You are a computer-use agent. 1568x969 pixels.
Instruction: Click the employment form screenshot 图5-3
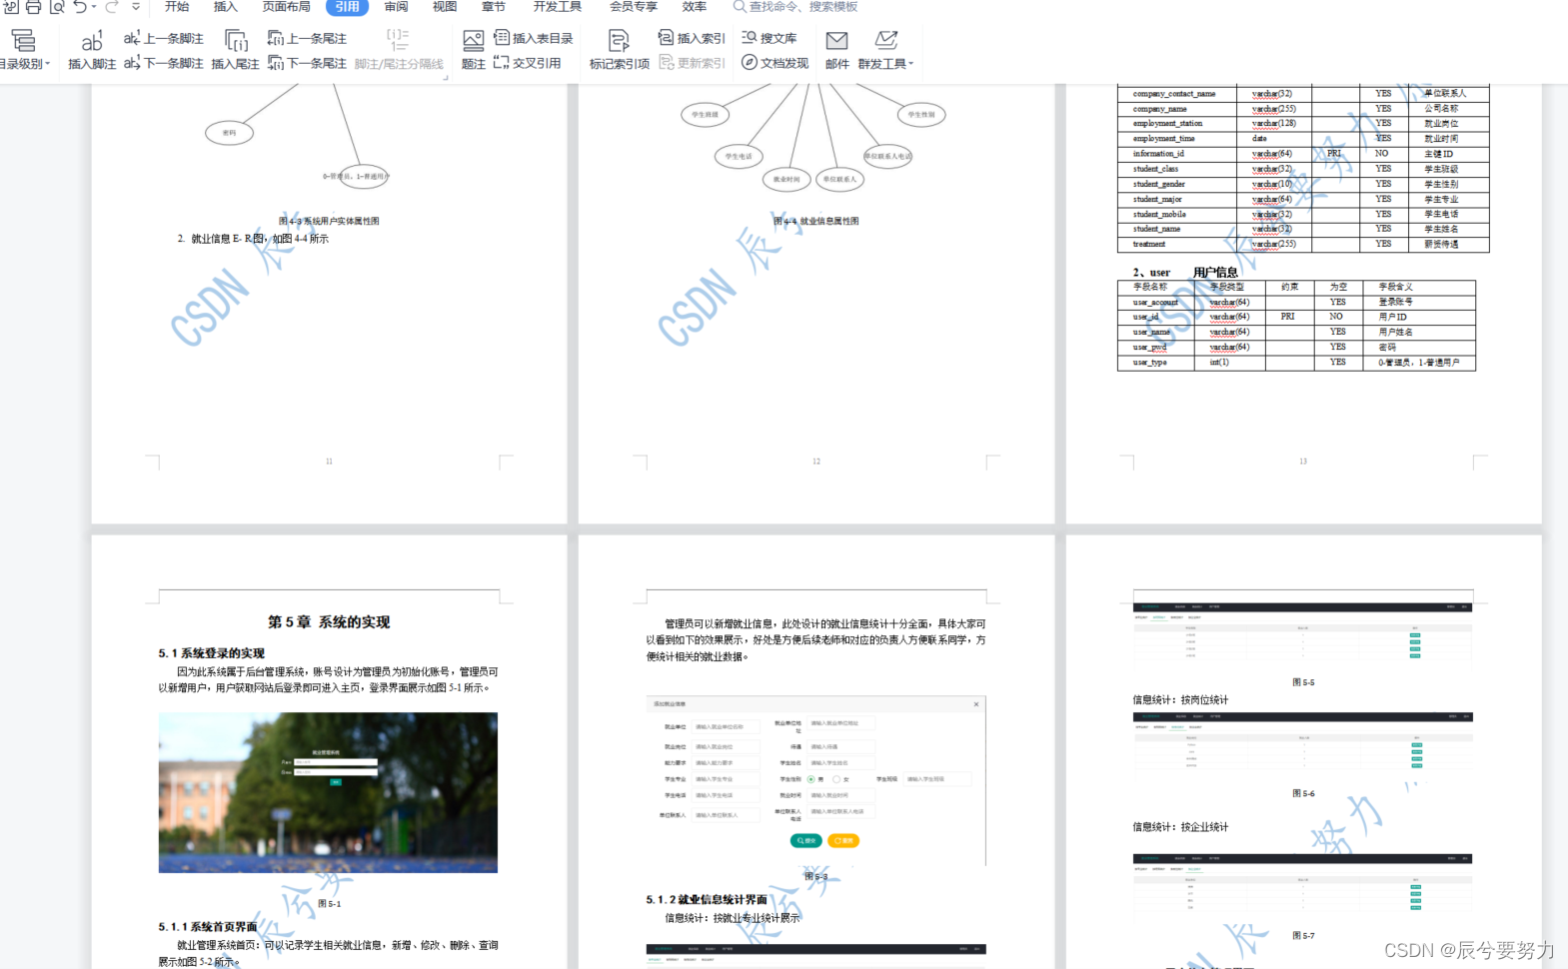pyautogui.click(x=815, y=781)
